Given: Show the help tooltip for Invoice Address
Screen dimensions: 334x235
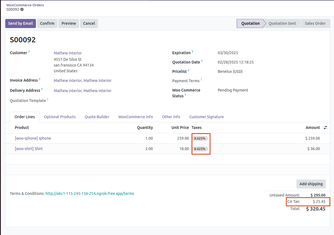Looking at the screenshot, I should (x=39, y=79).
